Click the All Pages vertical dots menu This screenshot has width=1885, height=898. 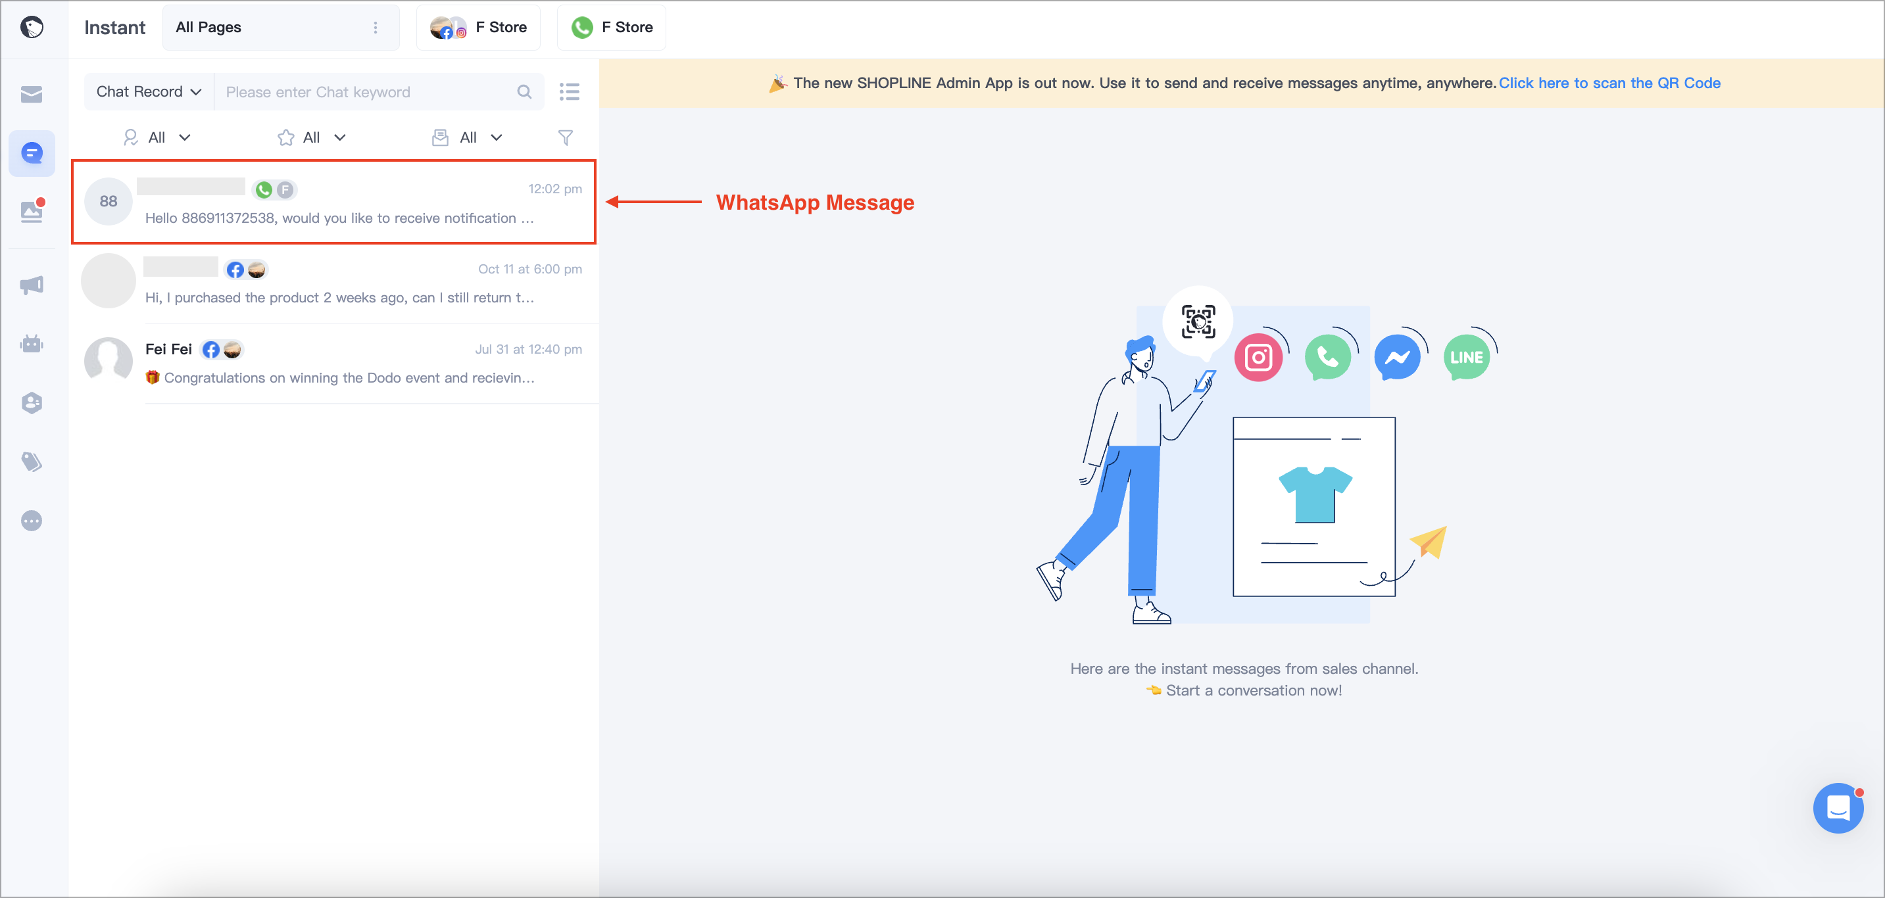point(376,28)
